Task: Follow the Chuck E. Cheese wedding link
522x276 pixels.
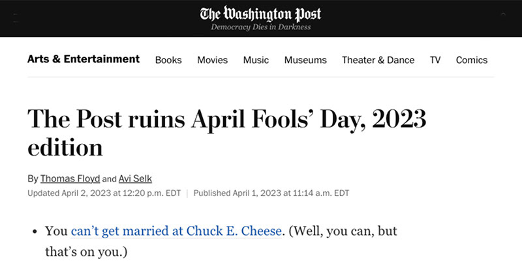Action: (176, 232)
